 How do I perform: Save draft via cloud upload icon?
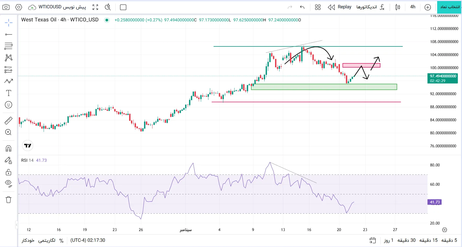pyautogui.click(x=32, y=7)
